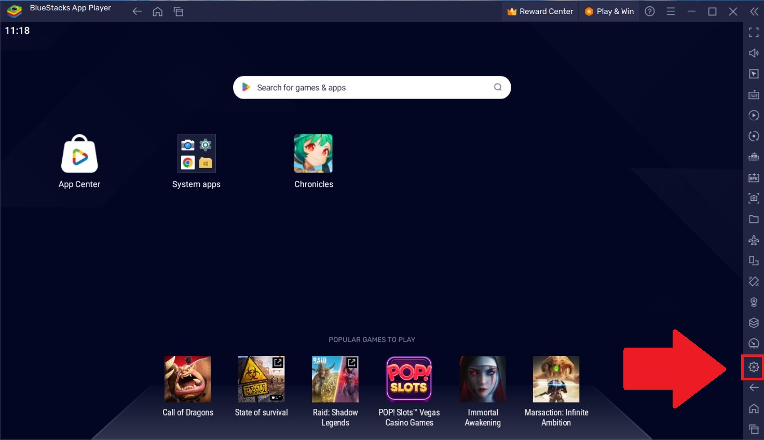Click the 'Immortal Awakening' text label
Screen dimensions: 764x440
483,418
